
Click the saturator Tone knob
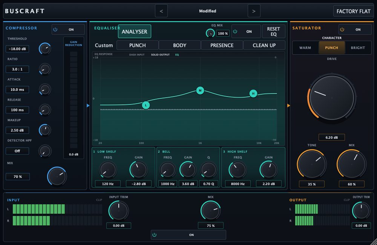312,164
